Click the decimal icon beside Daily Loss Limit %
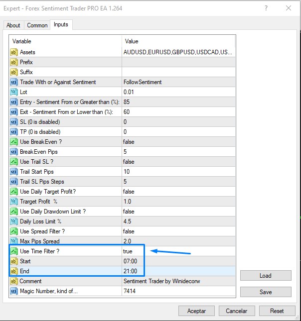This screenshot has height=321, width=301. (14, 221)
